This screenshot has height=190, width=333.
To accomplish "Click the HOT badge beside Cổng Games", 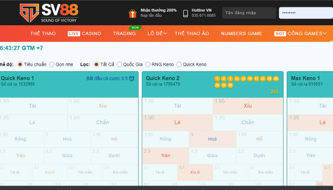I will click(x=280, y=34).
